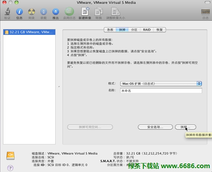Click the Burn (刻录) toolbar icon
This screenshot has width=212, height=172.
point(31,12)
